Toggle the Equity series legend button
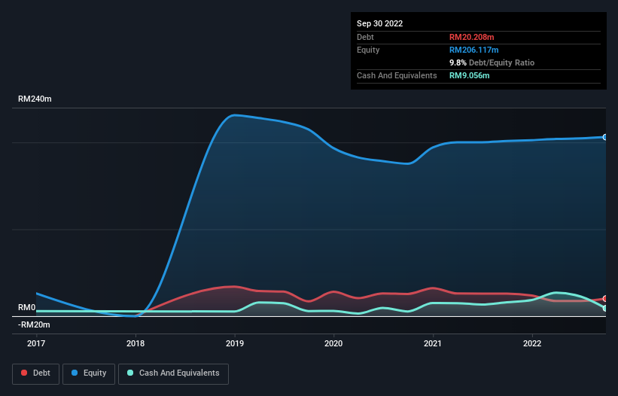Viewport: 618px width, 396px height. (89, 373)
